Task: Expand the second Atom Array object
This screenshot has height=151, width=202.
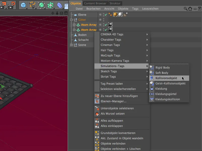Action: pos(74,30)
